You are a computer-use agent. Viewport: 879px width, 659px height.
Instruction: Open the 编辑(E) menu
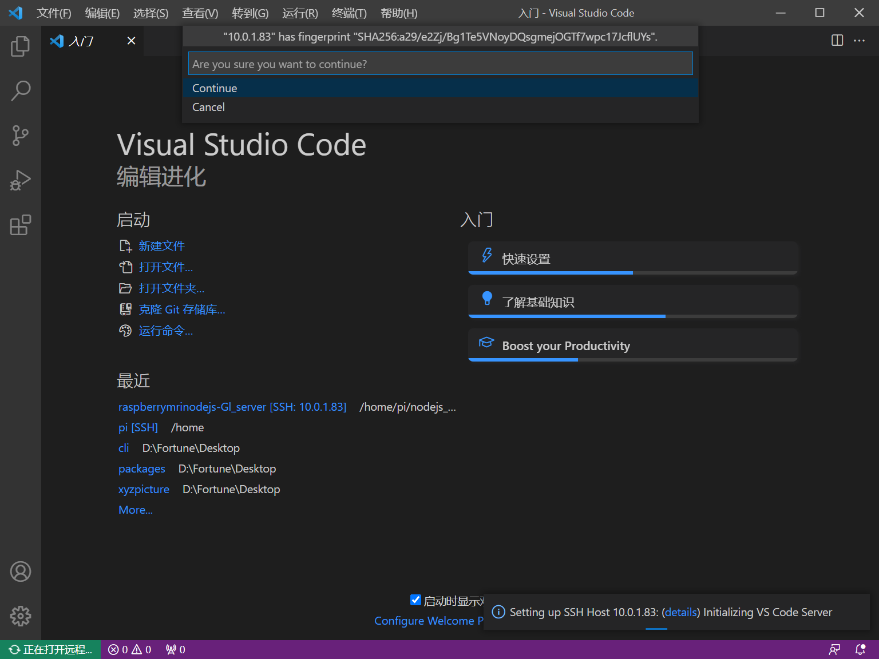click(x=102, y=13)
